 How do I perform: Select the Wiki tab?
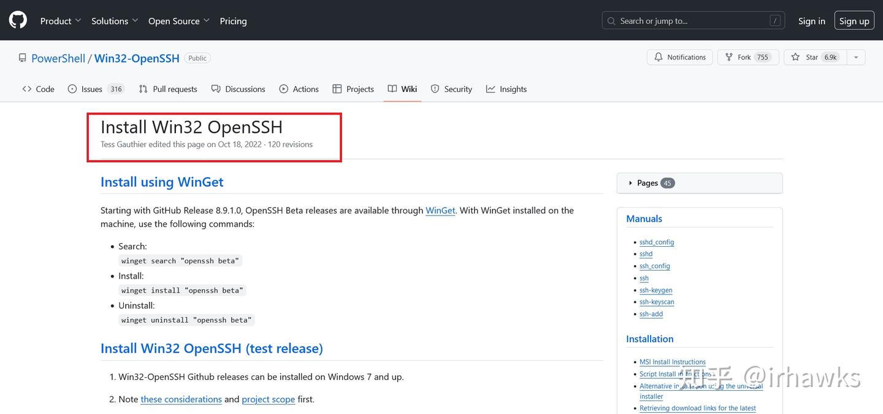[402, 89]
